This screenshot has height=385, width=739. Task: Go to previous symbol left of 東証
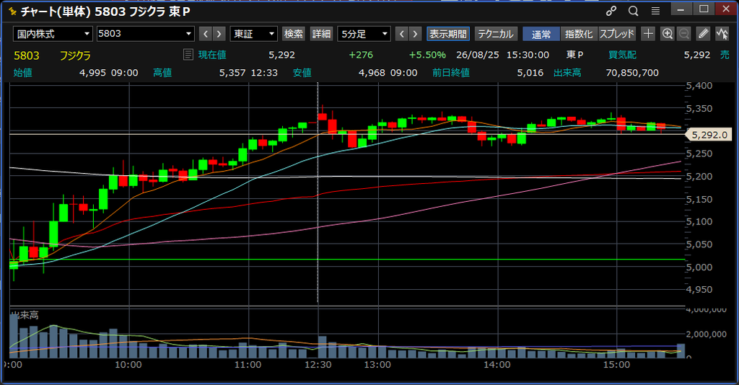206,34
